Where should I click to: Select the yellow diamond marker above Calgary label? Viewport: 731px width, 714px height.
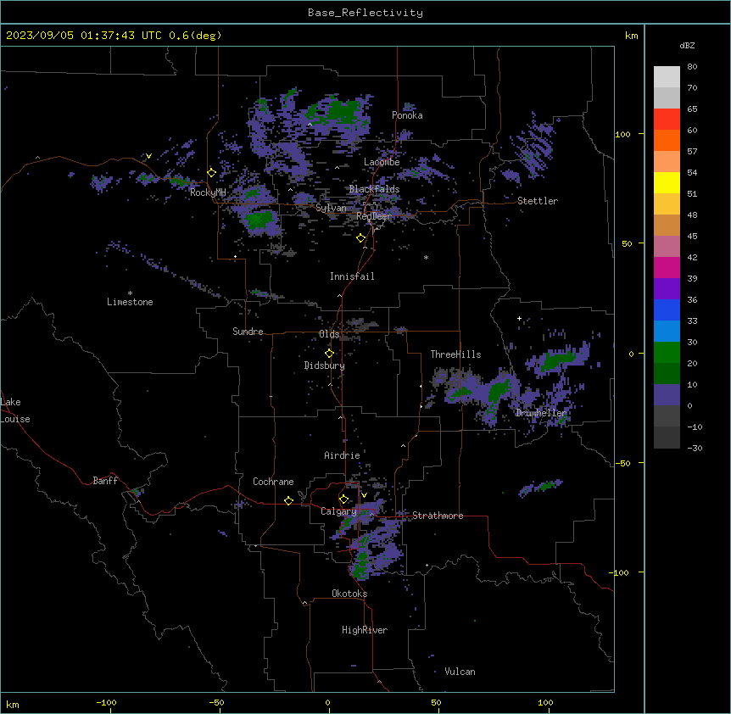pos(343,499)
